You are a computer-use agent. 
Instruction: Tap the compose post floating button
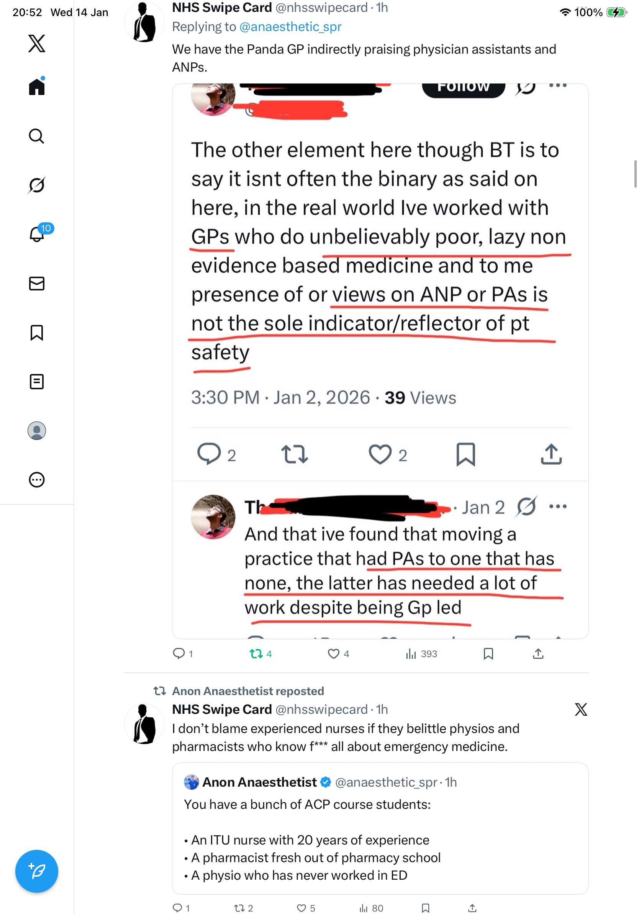[37, 871]
